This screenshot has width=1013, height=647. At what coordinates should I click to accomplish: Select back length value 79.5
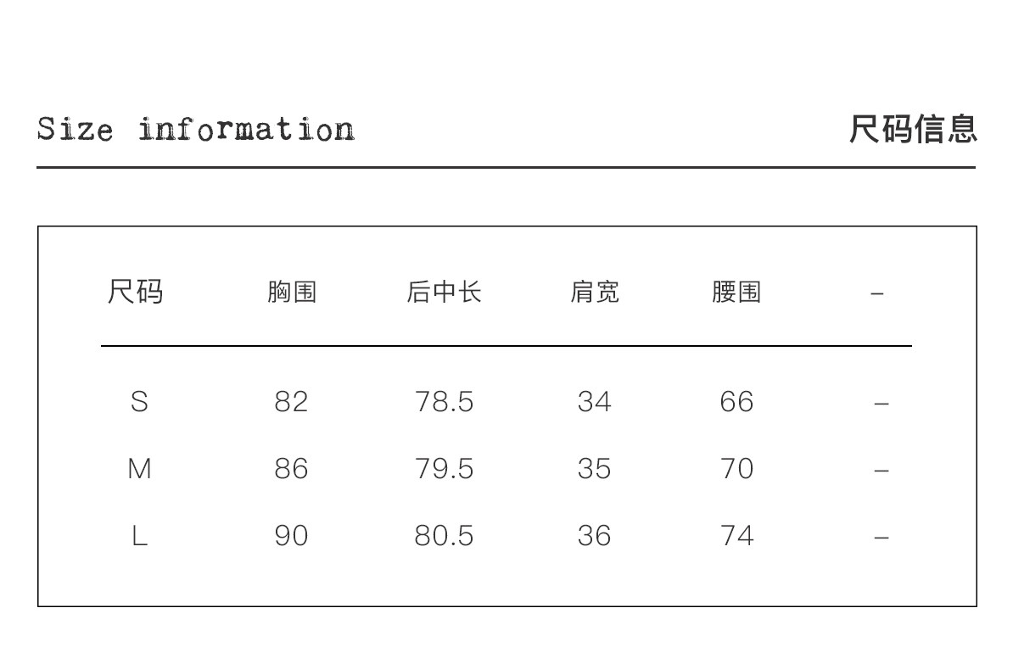[444, 468]
